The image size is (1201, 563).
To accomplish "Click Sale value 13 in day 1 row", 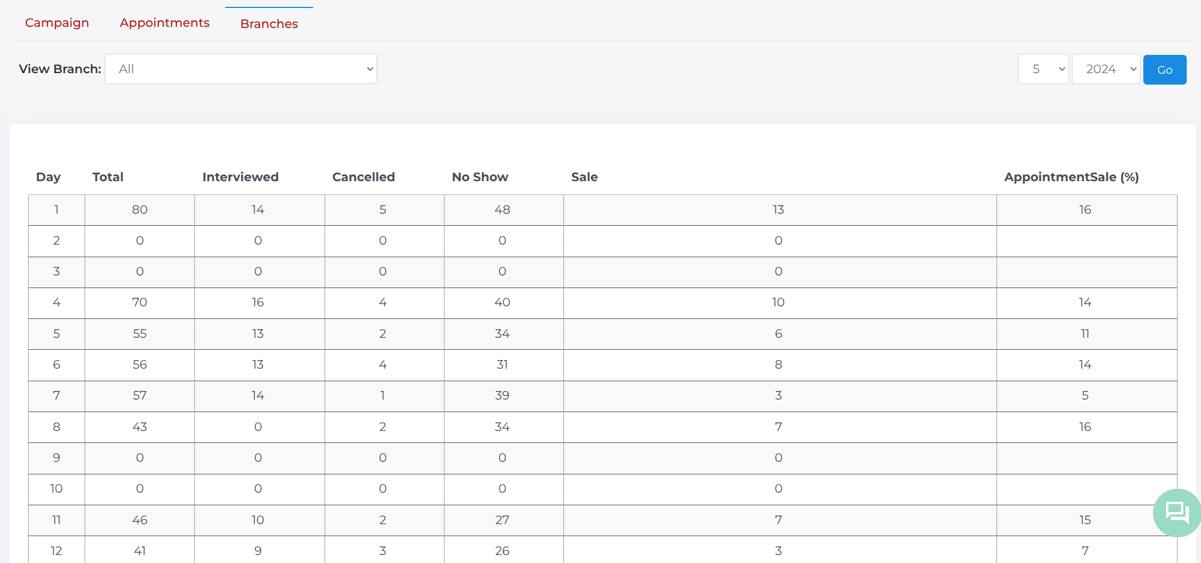I will (778, 210).
